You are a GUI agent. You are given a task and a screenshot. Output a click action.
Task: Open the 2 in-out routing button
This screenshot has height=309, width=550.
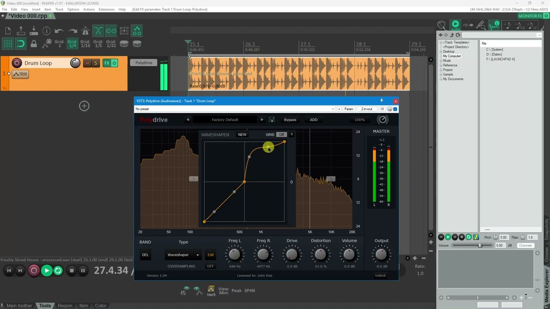coord(367,109)
